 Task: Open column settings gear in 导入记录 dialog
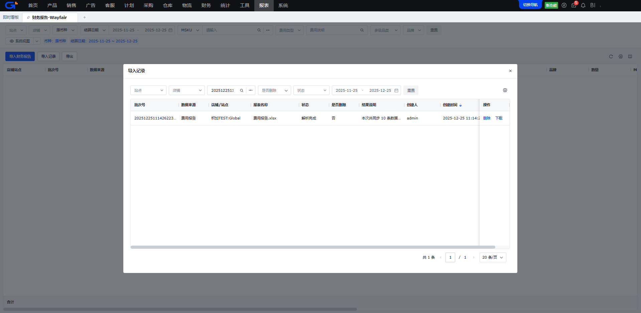click(505, 90)
